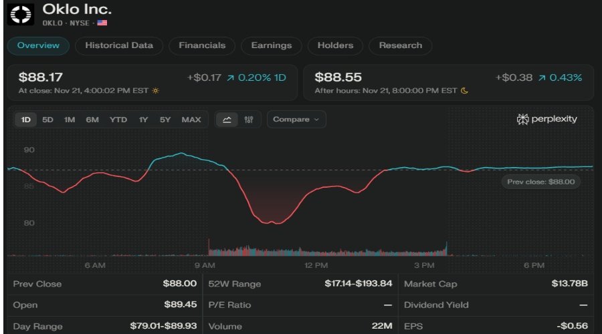
Task: Click the Prev close: $88.00 label on chart
Action: (x=541, y=182)
